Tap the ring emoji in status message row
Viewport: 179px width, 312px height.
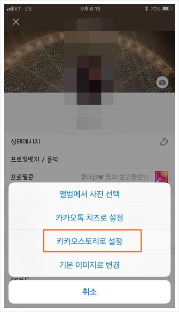[164, 141]
